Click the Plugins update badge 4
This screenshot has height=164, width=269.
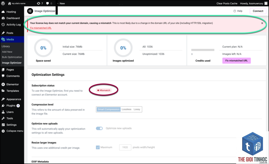[18, 106]
